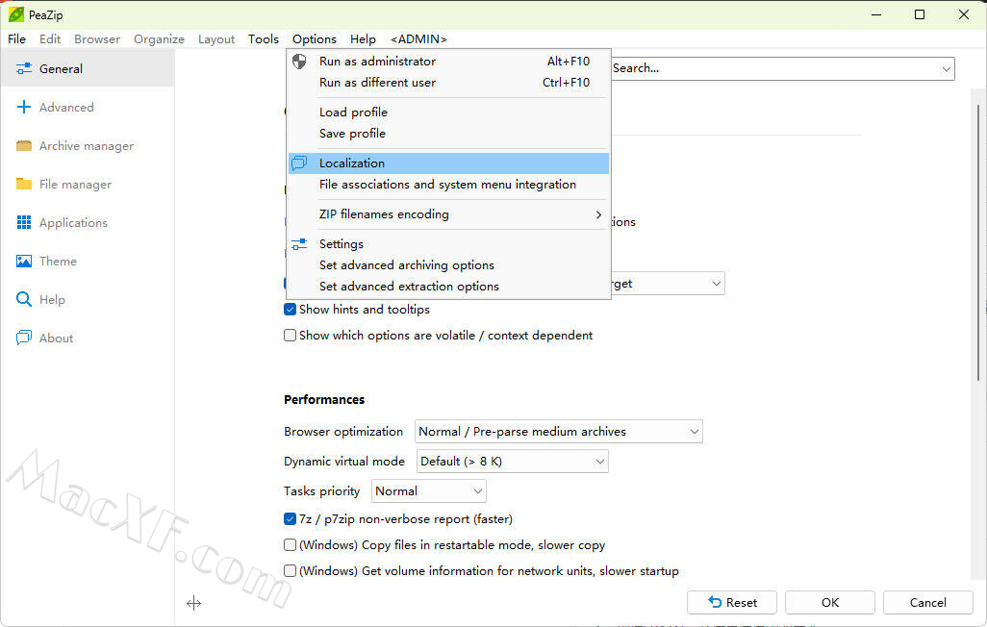Viewport: 987px width, 627px height.
Task: Open the Dynamic virtual mode dropdown
Action: click(513, 461)
